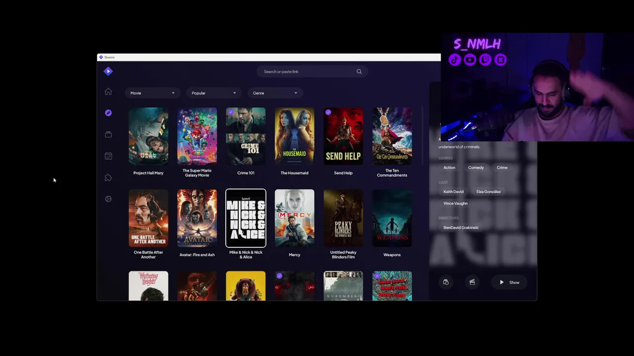Screen dimensions: 634x356
Task: Click into the Search or paste link field
Action: pyautogui.click(x=312, y=72)
